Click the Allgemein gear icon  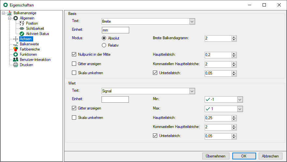pyautogui.click(x=16, y=18)
